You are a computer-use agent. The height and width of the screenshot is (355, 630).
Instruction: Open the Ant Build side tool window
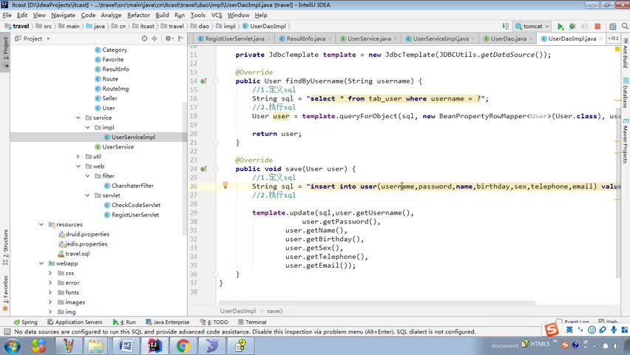point(626,53)
